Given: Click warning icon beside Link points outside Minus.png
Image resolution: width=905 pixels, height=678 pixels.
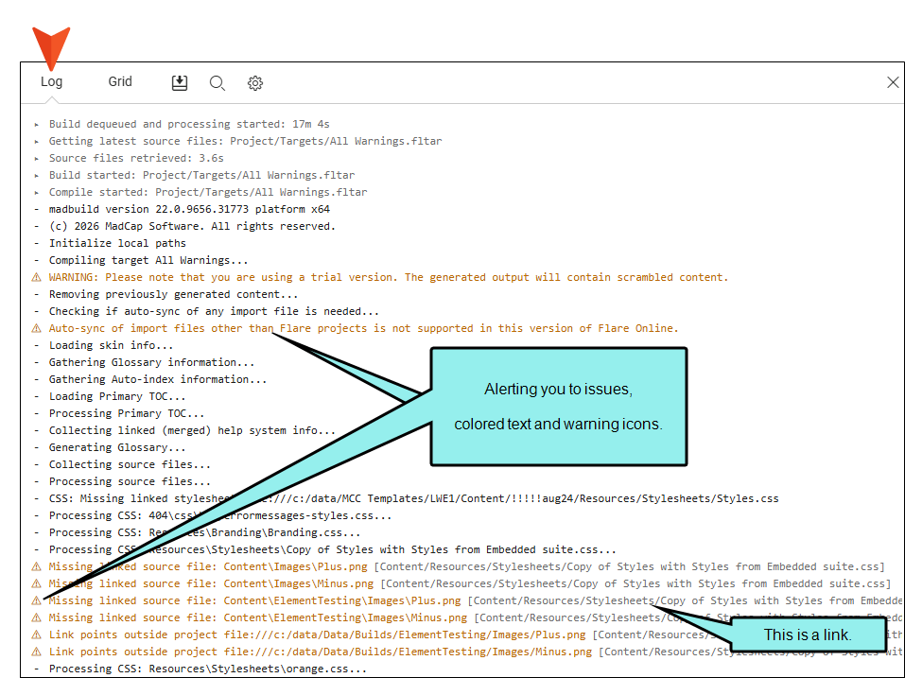Looking at the screenshot, I should [x=36, y=652].
